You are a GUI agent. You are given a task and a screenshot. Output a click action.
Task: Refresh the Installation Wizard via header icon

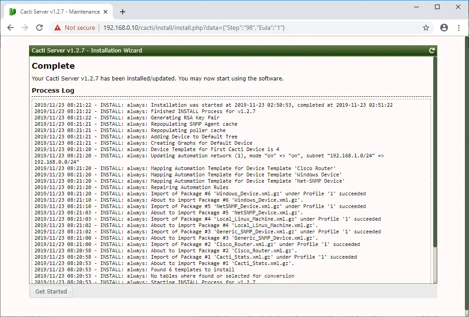[431, 50]
